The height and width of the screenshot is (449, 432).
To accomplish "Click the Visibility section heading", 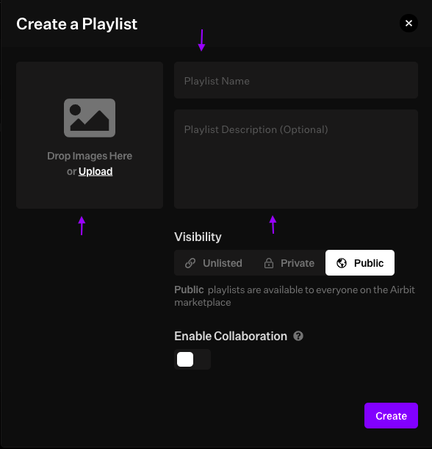I will (x=198, y=237).
